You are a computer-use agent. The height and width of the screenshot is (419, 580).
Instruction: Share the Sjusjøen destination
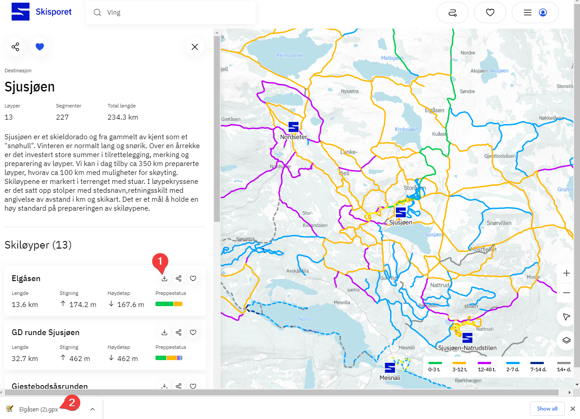(x=16, y=47)
